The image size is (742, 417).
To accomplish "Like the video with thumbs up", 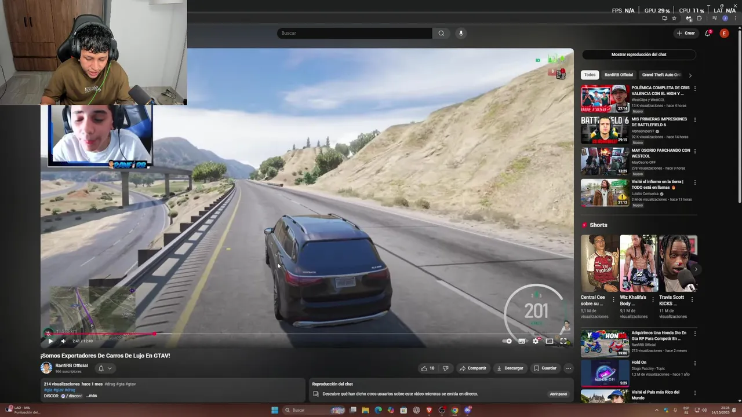I will click(428, 368).
